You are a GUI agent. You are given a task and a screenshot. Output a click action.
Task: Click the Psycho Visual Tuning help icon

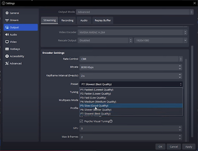click(x=111, y=121)
